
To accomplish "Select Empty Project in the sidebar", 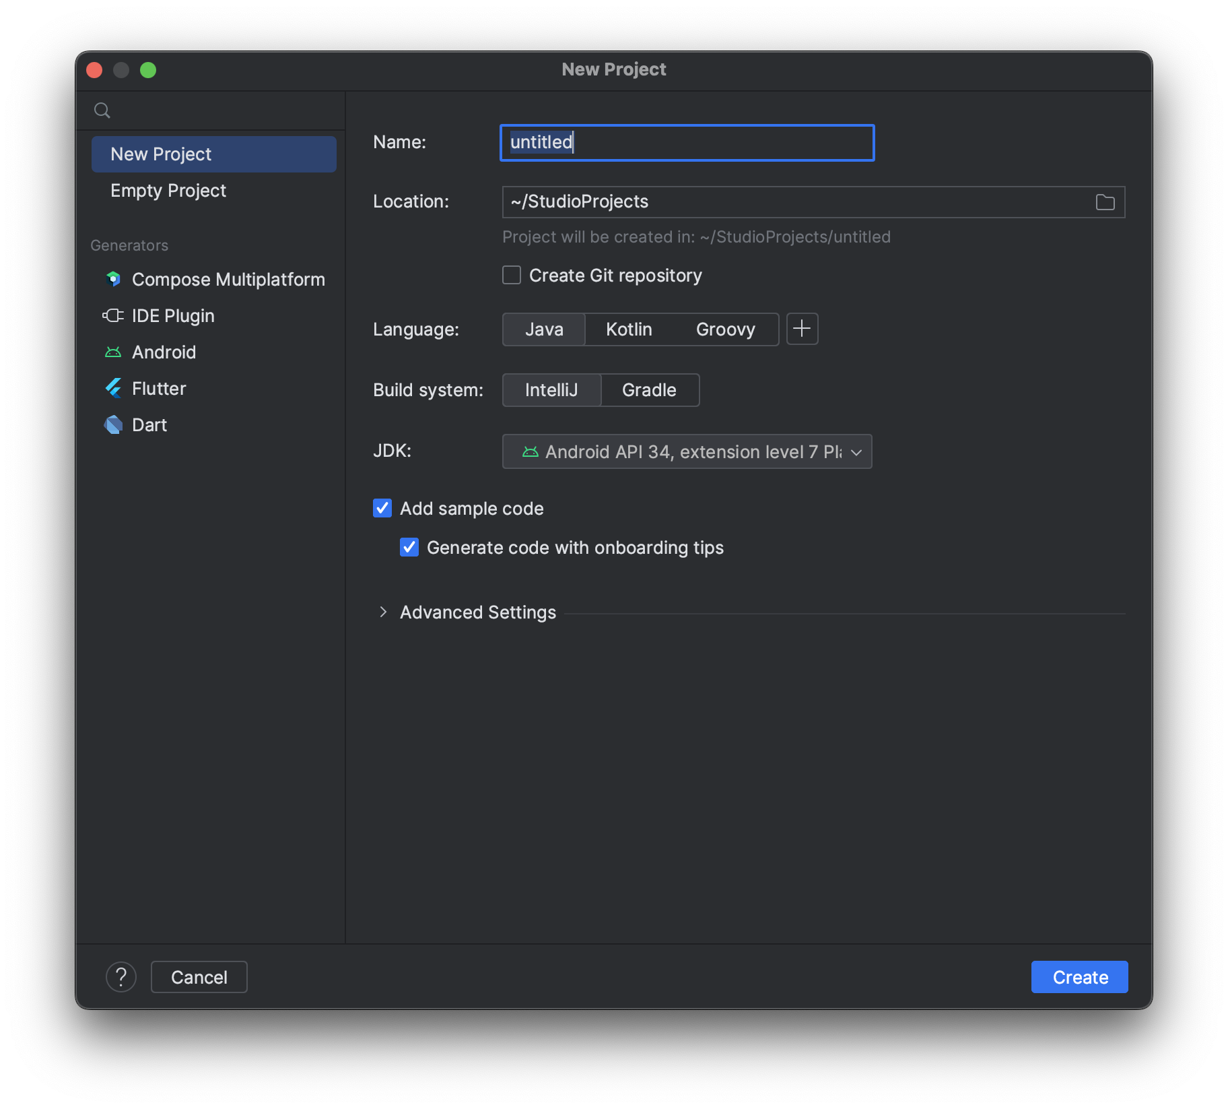I will [168, 191].
